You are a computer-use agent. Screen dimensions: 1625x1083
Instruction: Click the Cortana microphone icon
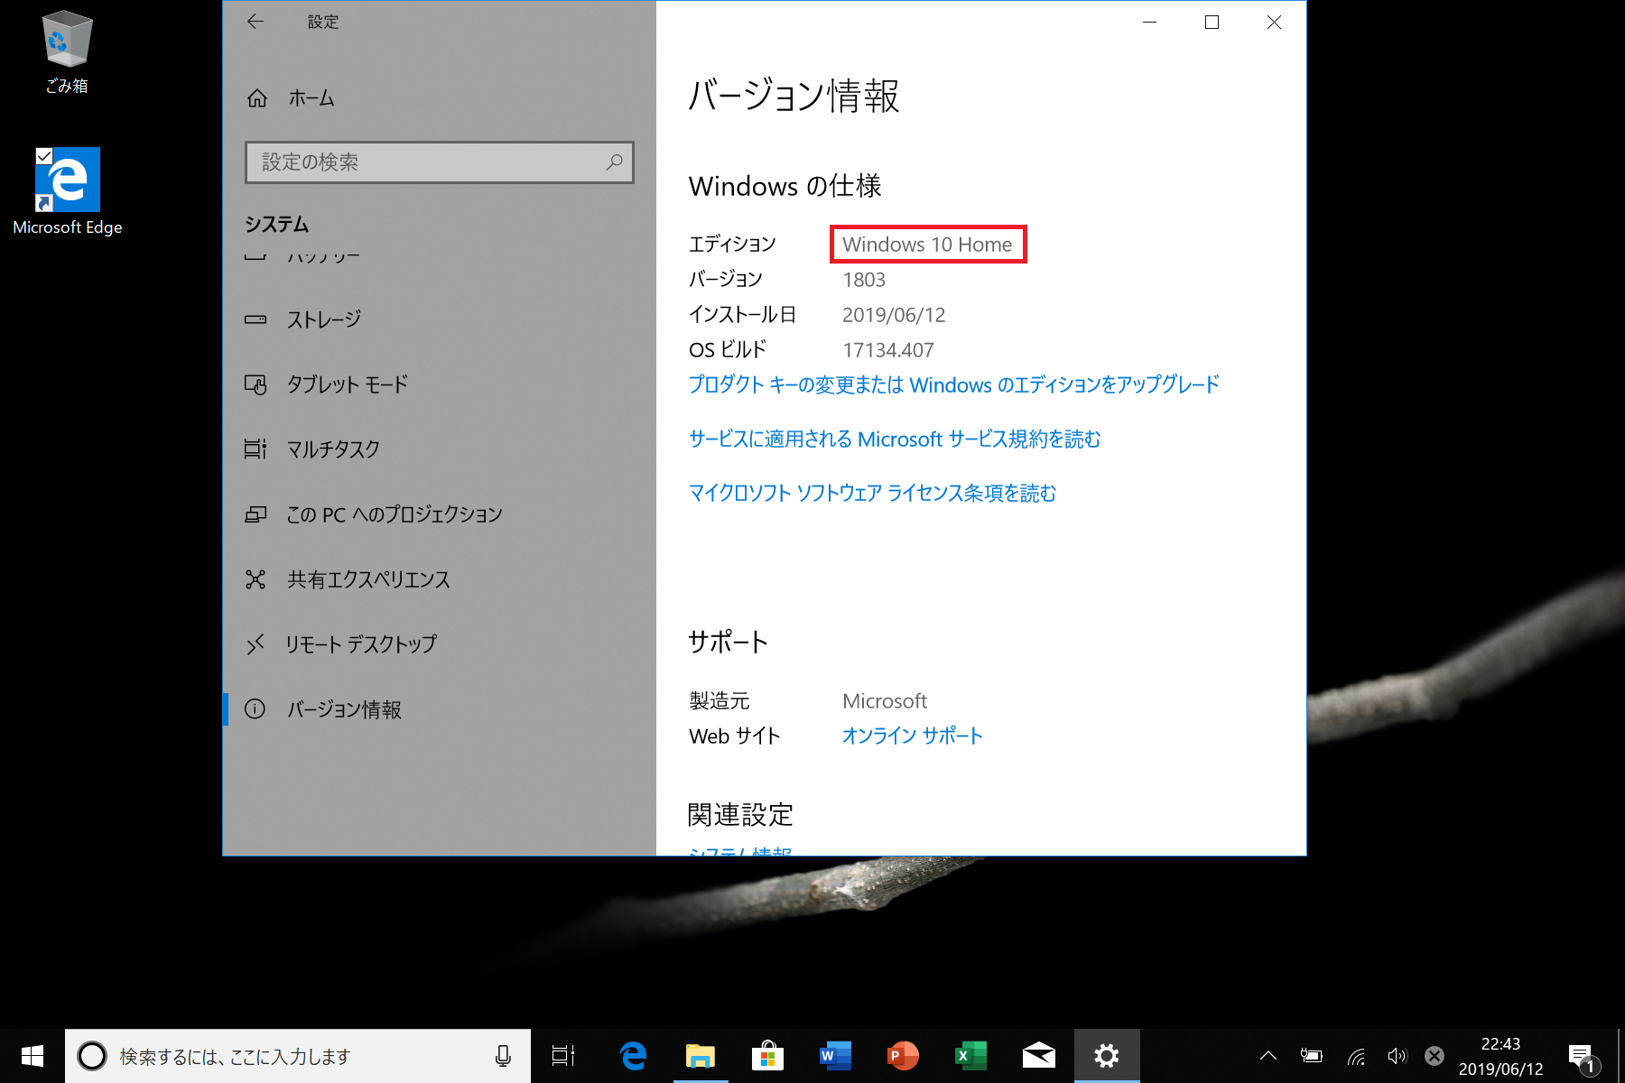(503, 1055)
